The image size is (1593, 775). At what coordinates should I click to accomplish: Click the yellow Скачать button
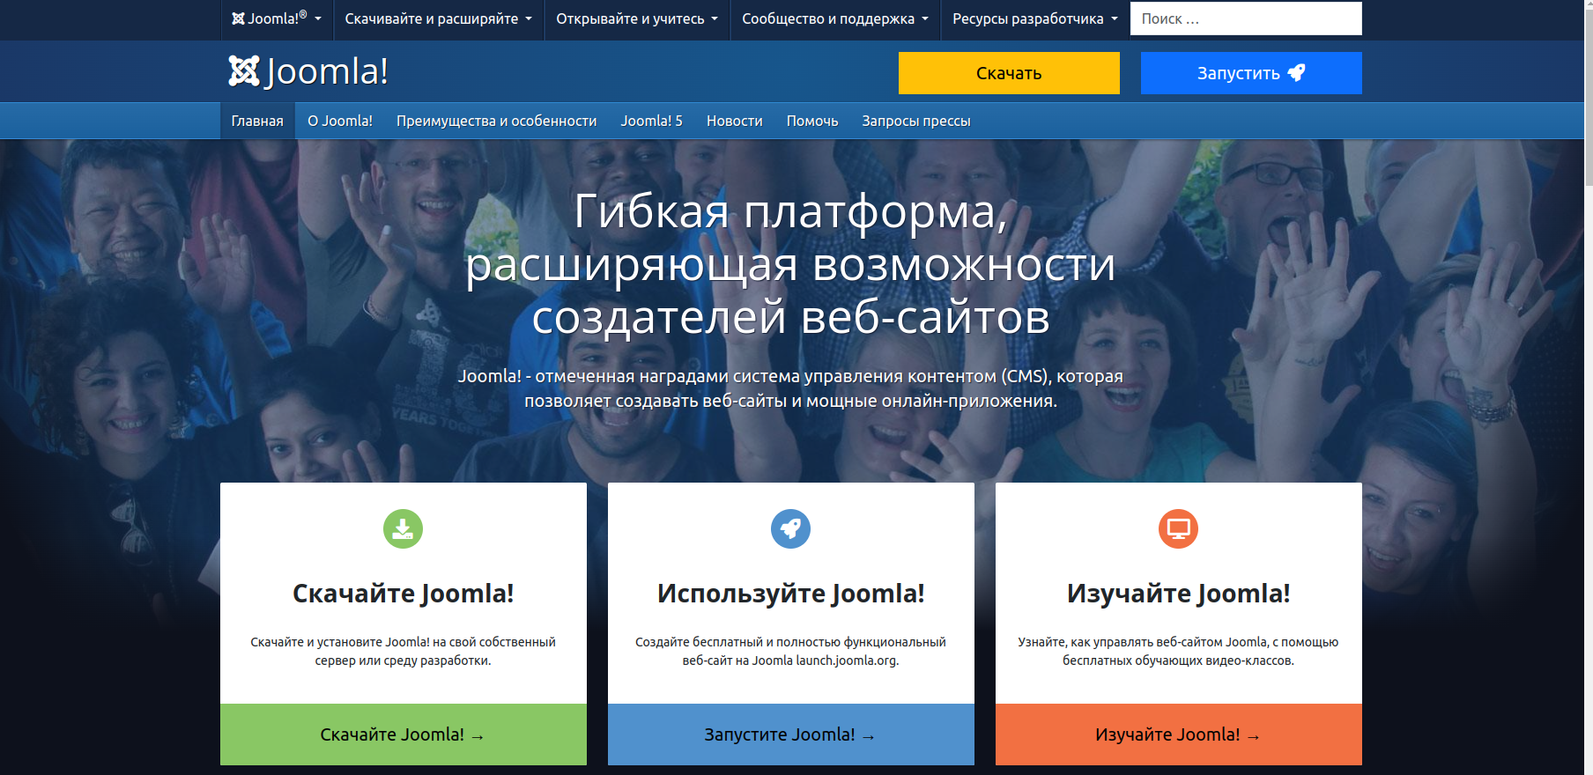coord(1009,73)
